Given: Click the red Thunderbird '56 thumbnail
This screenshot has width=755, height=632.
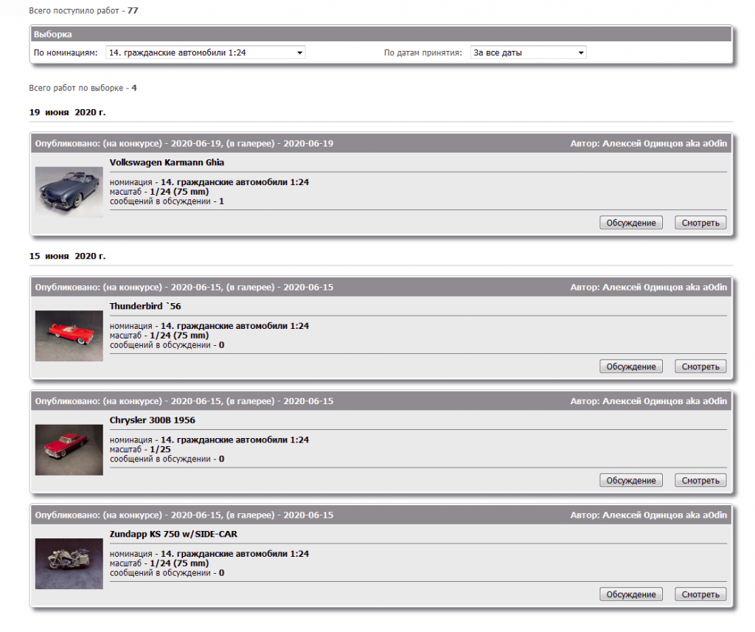Looking at the screenshot, I should pyautogui.click(x=69, y=336).
